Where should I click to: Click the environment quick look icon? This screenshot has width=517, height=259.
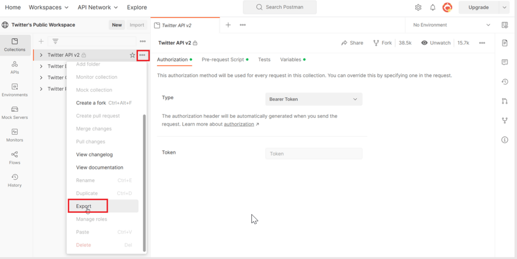pos(505,25)
